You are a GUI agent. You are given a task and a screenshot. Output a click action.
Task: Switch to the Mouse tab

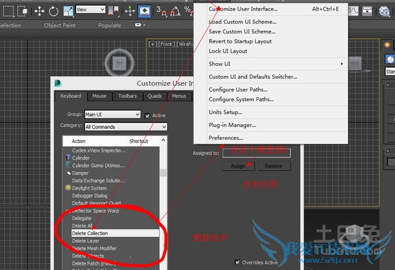99,96
